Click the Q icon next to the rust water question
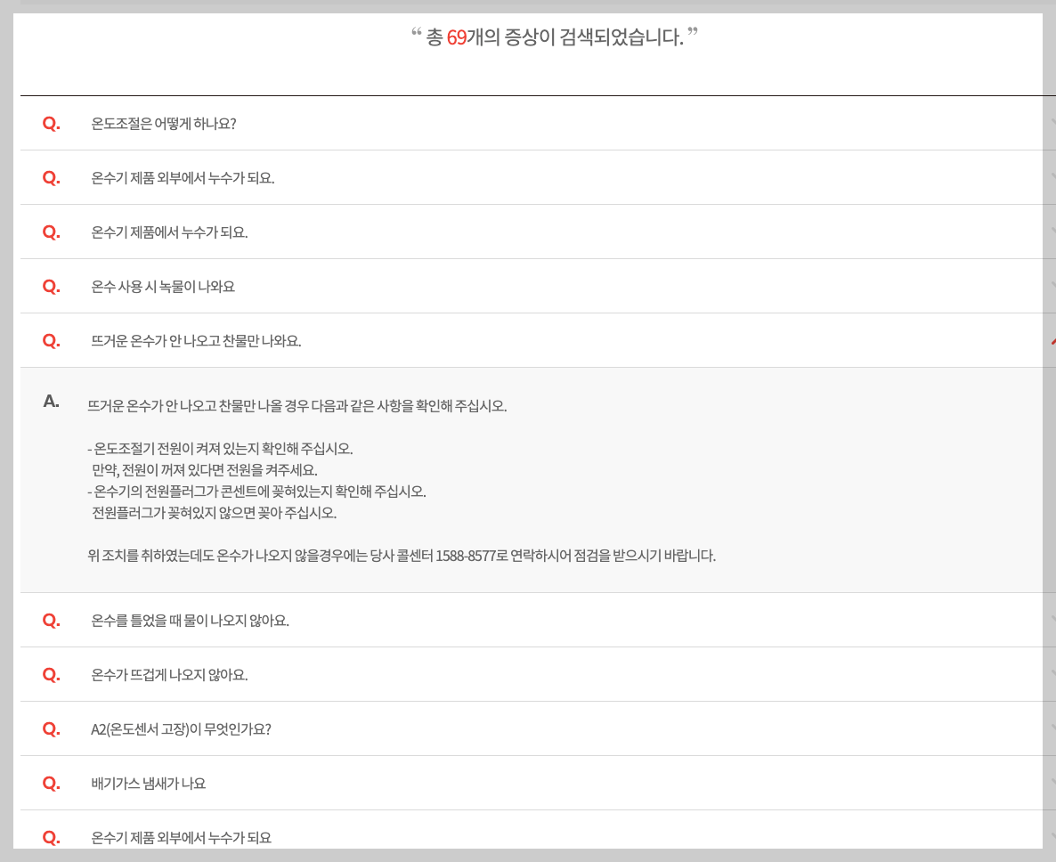Viewport: 1056px width, 862px height. (50, 286)
